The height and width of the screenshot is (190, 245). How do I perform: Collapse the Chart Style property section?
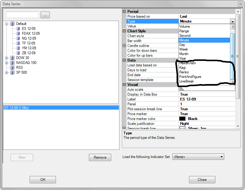tap(124, 31)
